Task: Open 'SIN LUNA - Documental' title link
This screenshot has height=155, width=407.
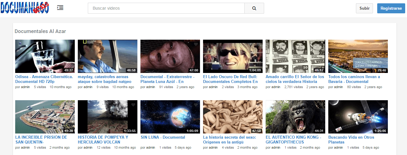Action: click(163, 137)
